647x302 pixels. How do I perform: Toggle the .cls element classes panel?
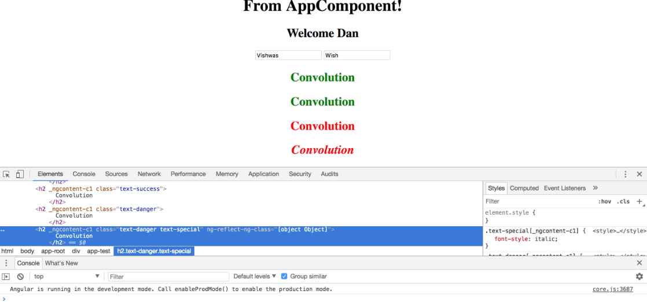623,201
